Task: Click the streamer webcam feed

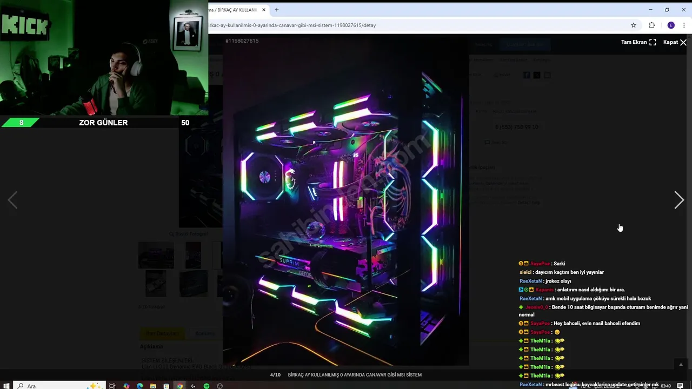Action: click(x=104, y=58)
